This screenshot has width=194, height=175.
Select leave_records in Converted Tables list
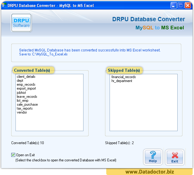(27, 97)
